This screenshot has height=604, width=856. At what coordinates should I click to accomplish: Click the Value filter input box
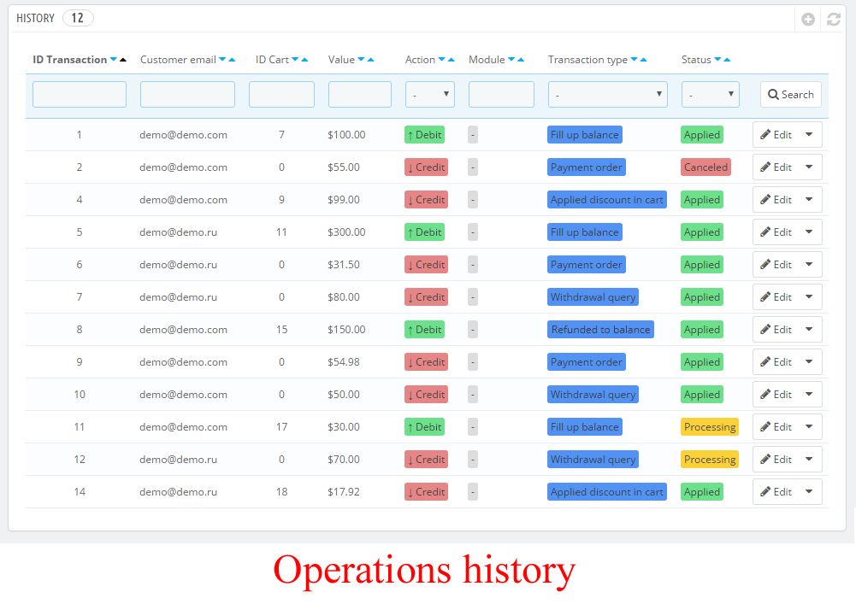tap(359, 94)
